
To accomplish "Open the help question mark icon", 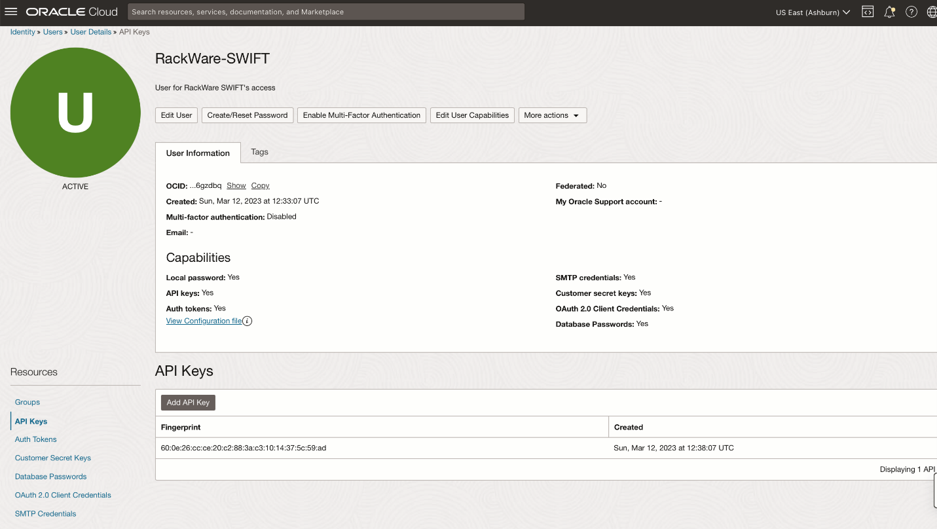I will coord(911,12).
